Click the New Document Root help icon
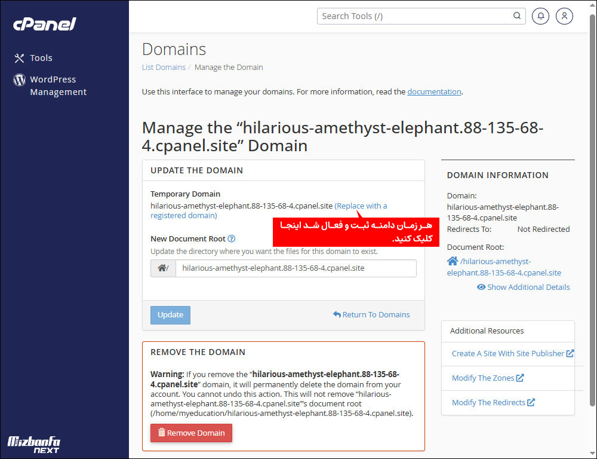The height and width of the screenshot is (459, 597). click(x=232, y=239)
